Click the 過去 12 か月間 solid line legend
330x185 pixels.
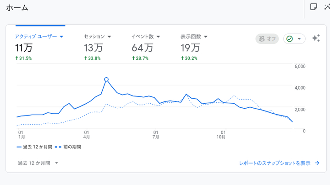click(x=33, y=147)
